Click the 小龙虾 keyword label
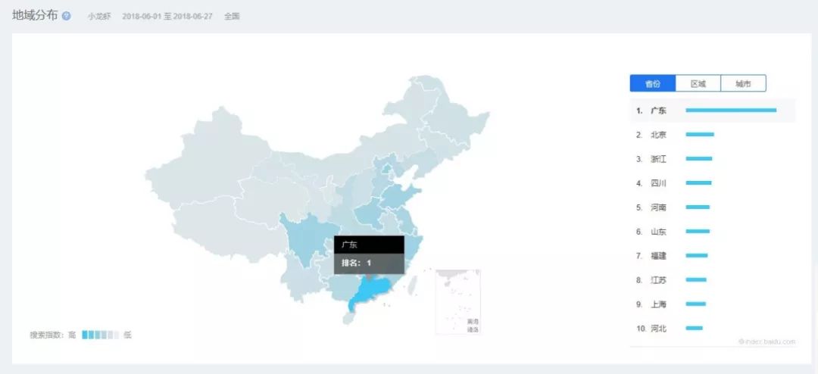Viewport: 818px width, 374px height. (99, 16)
